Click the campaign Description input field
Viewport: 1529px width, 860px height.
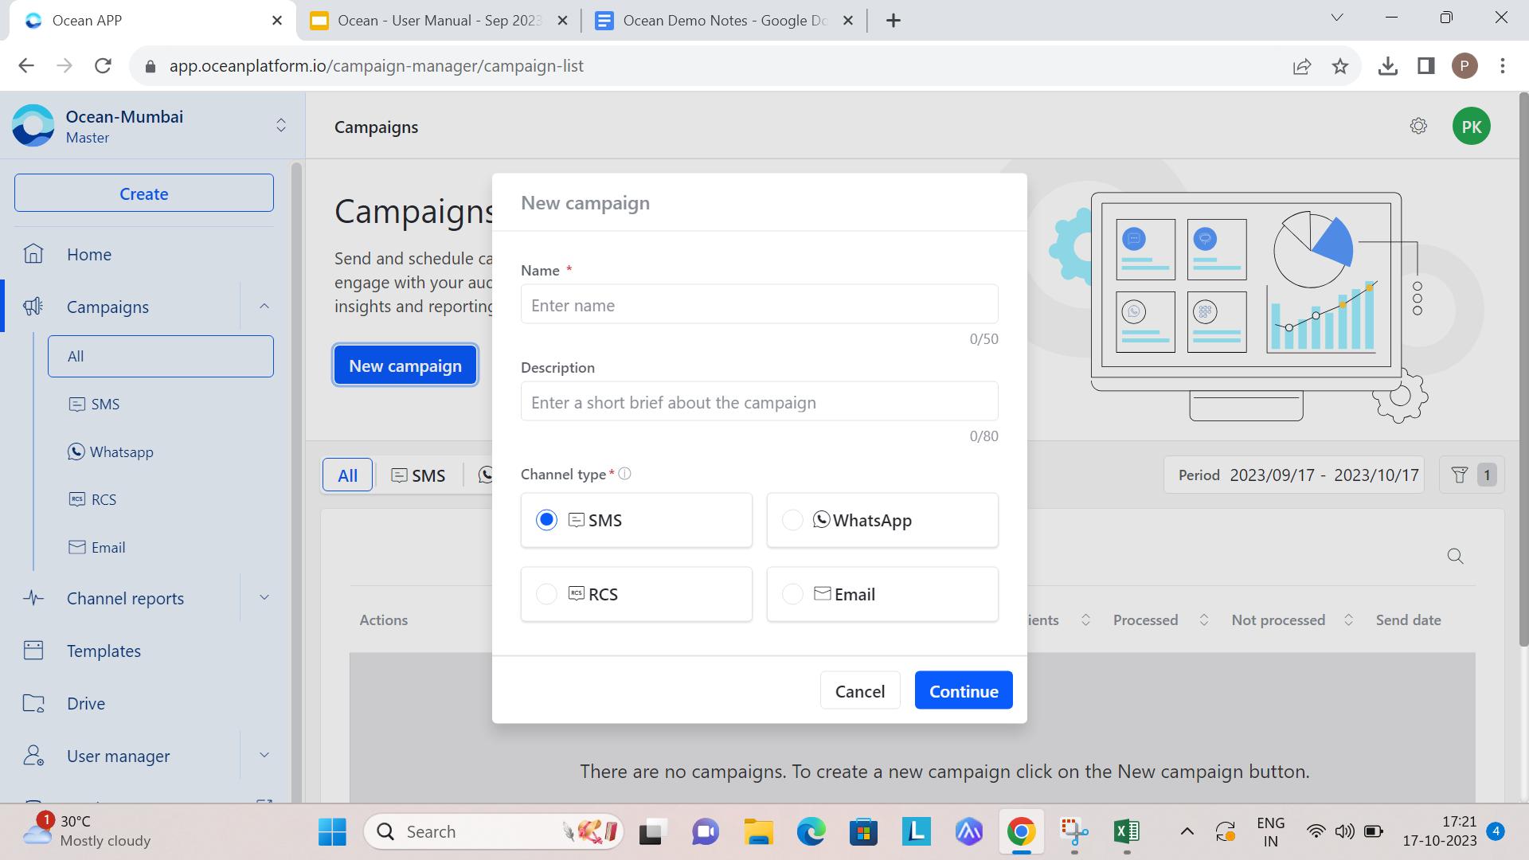[x=759, y=402]
